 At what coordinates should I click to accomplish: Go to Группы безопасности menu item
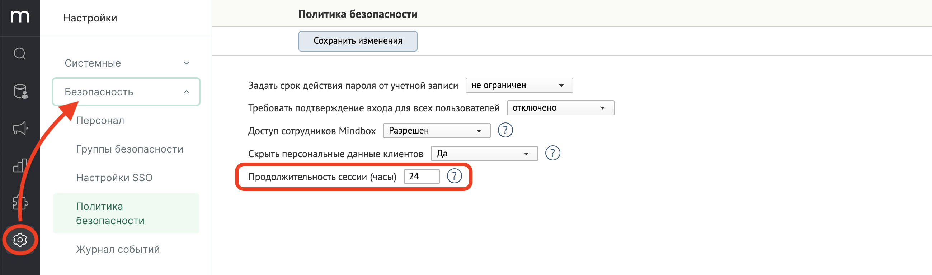coord(130,149)
